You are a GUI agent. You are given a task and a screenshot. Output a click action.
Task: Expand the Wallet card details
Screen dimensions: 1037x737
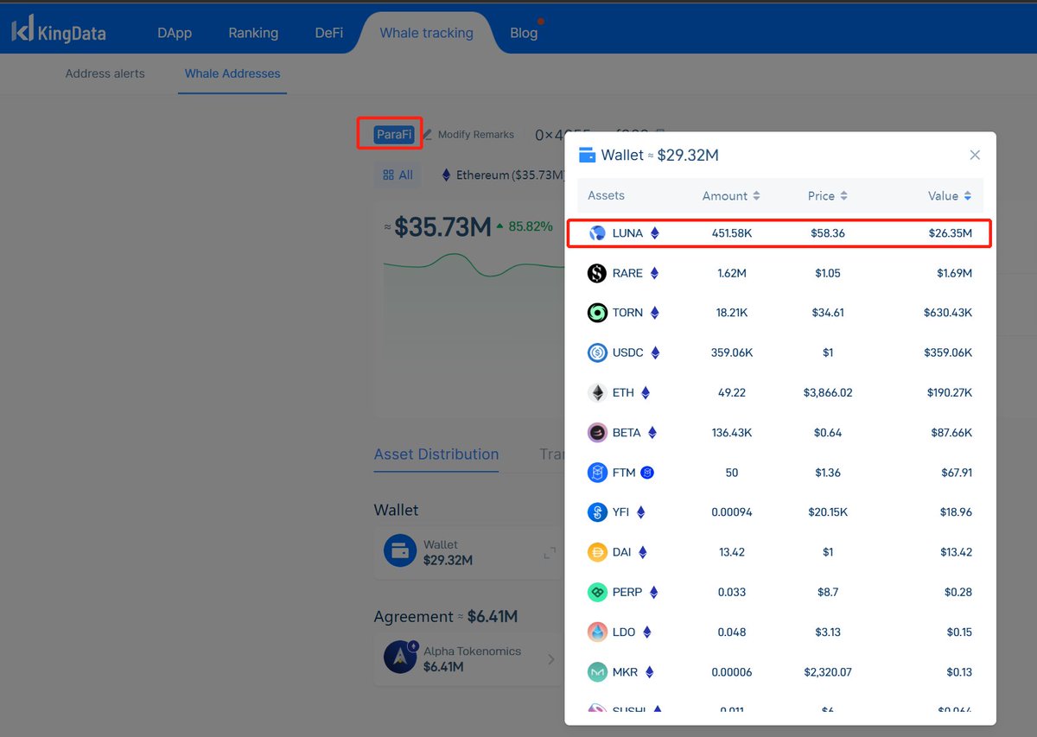(550, 553)
